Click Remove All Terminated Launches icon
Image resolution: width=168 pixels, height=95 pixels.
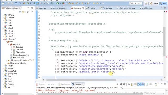point(124,84)
